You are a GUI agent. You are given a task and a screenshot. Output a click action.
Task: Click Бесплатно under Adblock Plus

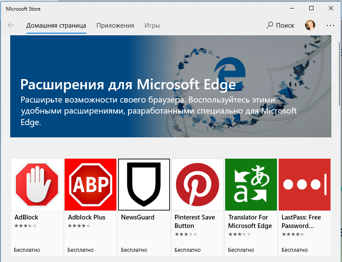80,250
